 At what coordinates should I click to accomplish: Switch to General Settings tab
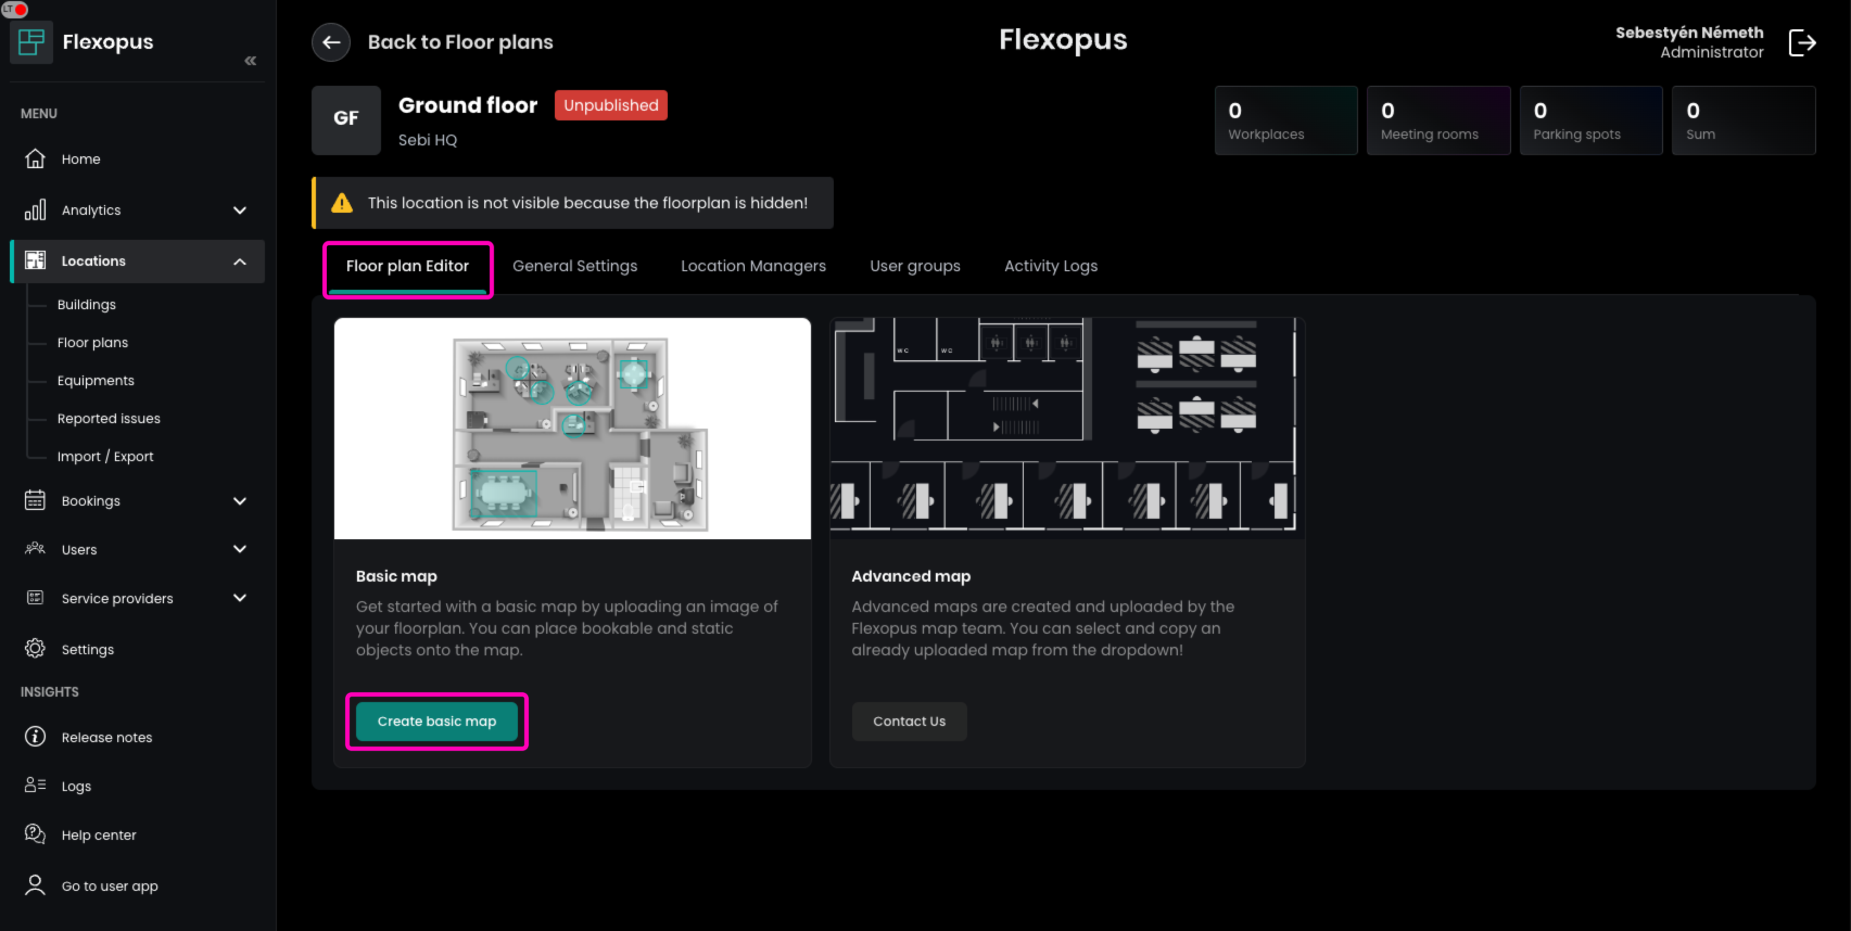pos(574,266)
